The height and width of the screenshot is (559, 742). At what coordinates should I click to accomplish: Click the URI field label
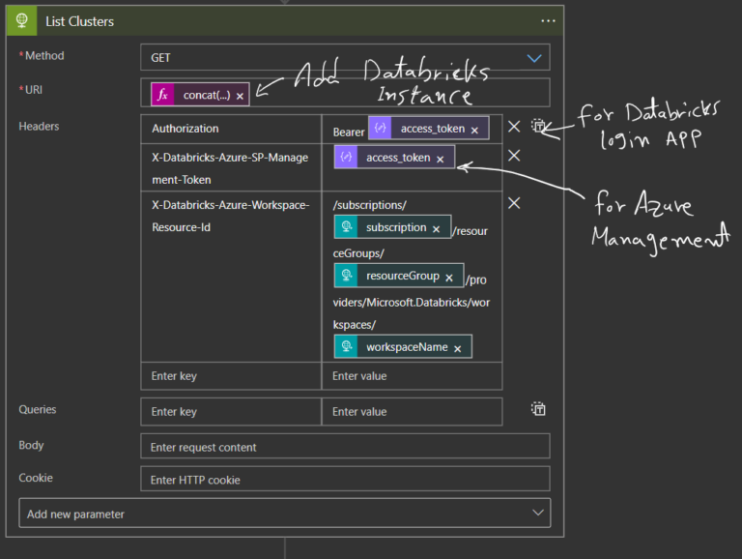[34, 90]
